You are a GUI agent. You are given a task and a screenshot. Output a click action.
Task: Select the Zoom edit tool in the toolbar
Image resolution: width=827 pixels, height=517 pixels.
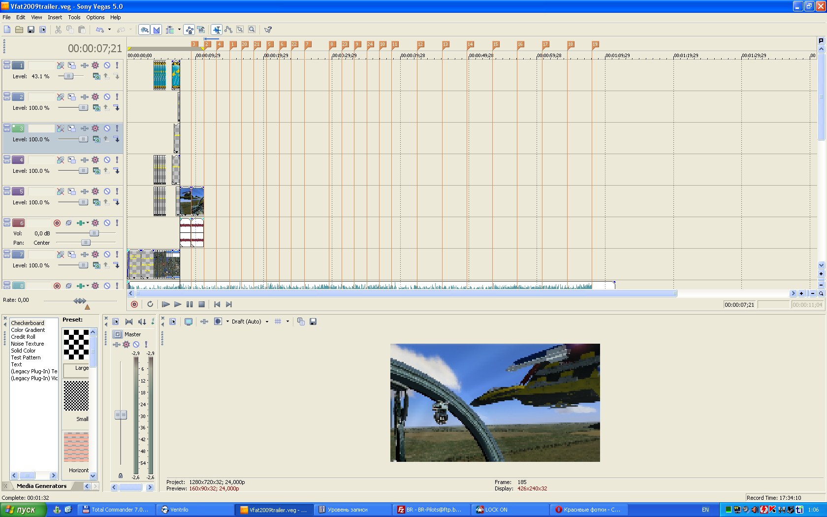[x=252, y=30]
